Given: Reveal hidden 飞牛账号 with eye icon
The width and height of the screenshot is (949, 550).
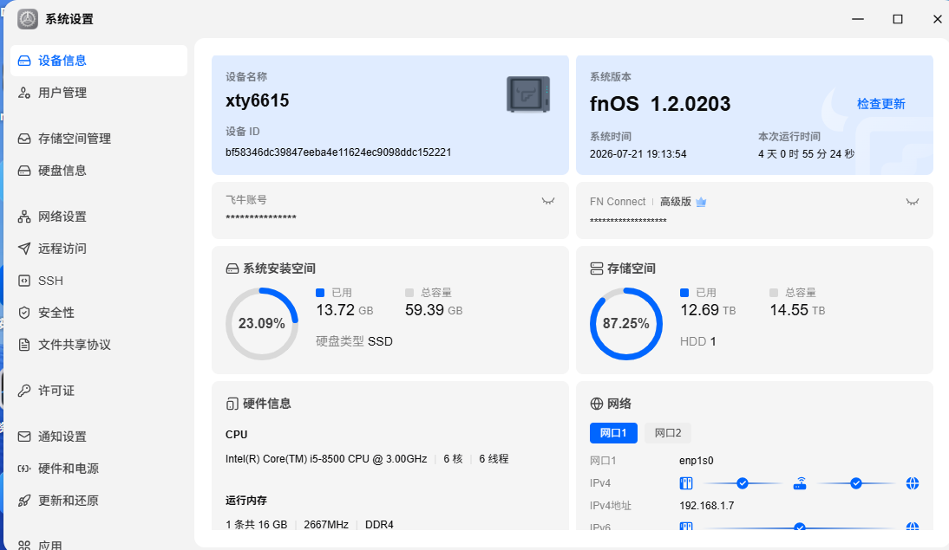Looking at the screenshot, I should pos(547,201).
